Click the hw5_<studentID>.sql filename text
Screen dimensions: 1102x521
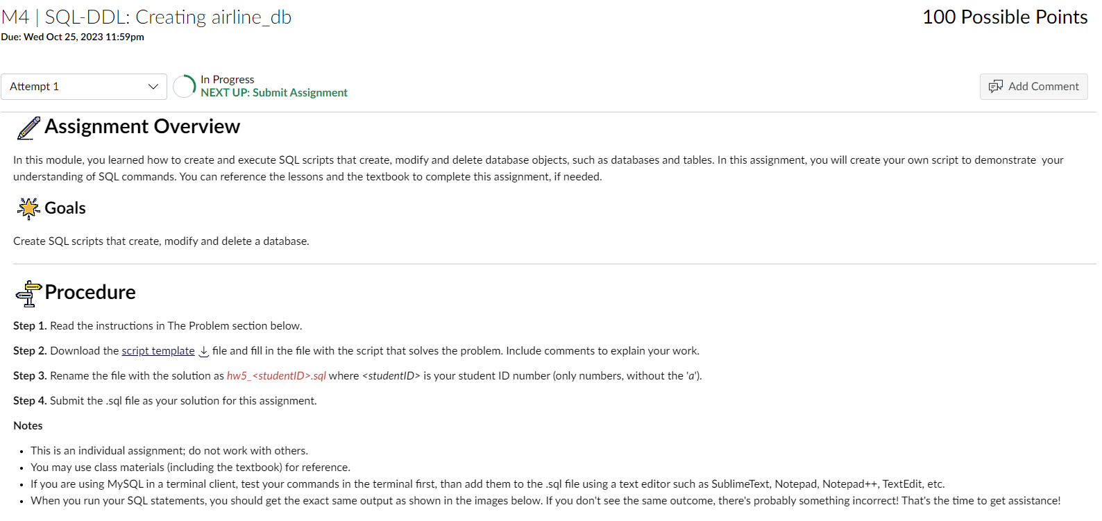tap(276, 375)
